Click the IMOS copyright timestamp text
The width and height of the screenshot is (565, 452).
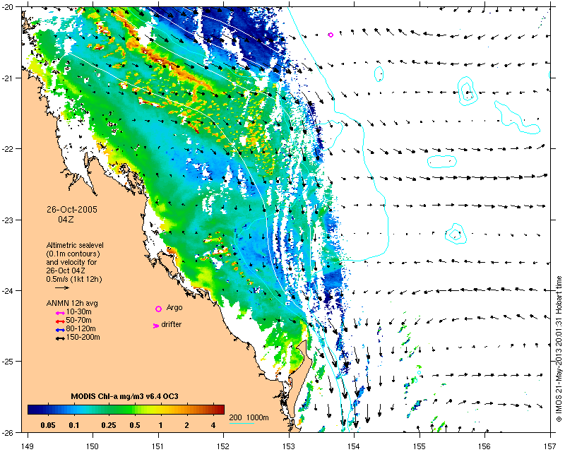point(559,349)
